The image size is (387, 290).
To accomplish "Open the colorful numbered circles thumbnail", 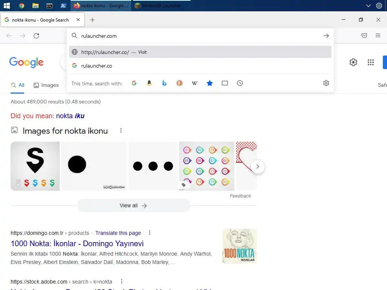I will pyautogui.click(x=207, y=166).
